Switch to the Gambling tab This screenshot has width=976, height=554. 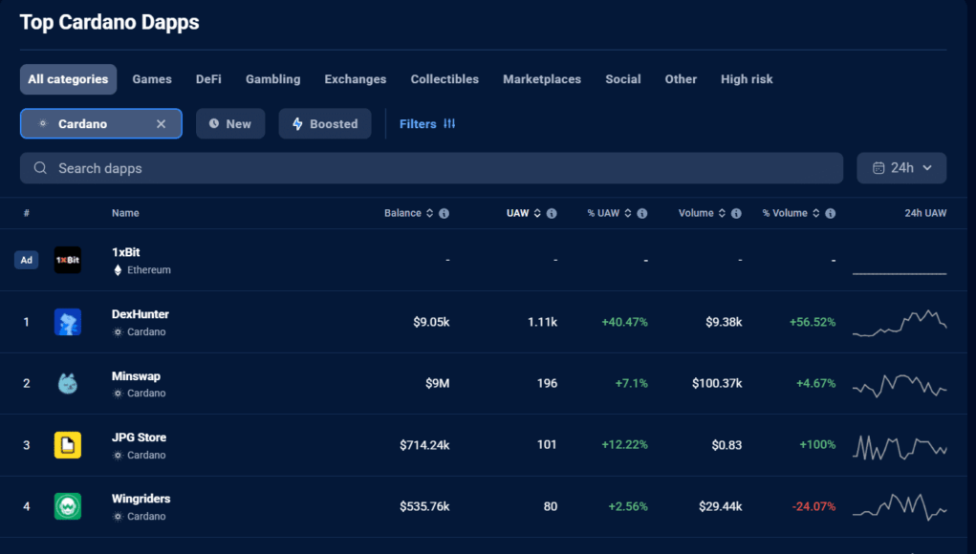click(272, 79)
